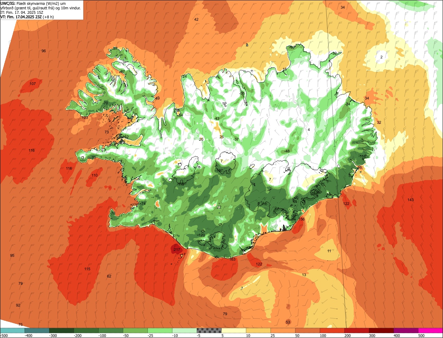Screen dimensions: 443x338
Task: Click the map value -70
Action: pyautogui.click(x=106, y=103)
